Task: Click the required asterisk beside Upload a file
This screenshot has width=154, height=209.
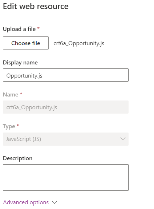Action: click(38, 28)
